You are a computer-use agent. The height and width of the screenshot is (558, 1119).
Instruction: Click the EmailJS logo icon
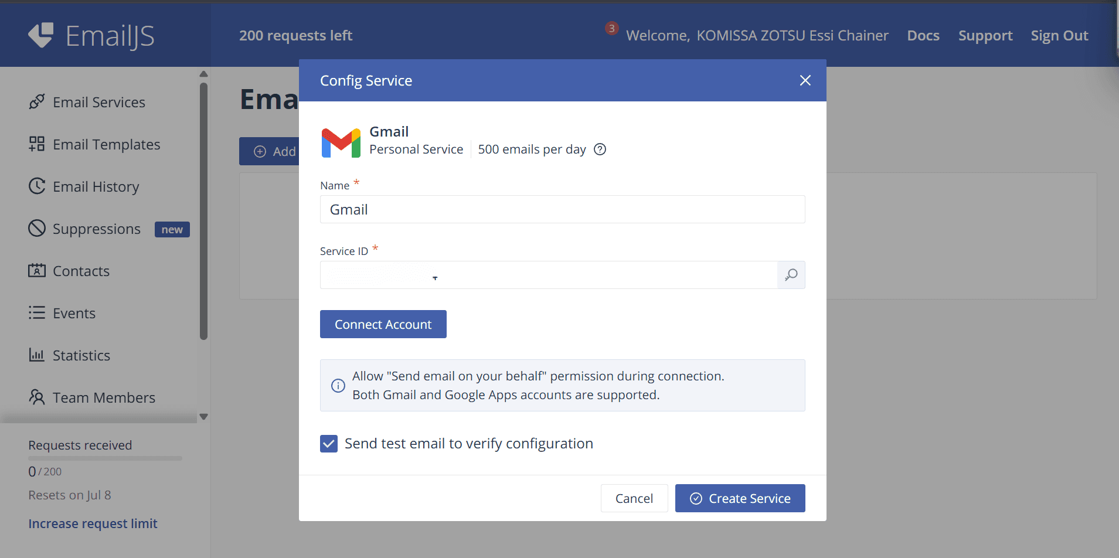tap(41, 35)
